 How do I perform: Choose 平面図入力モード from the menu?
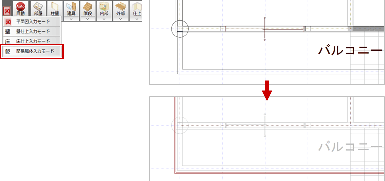pos(32,22)
